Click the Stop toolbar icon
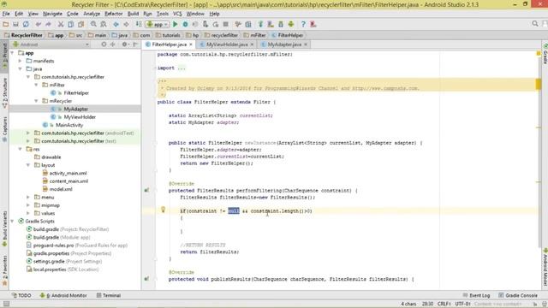 click(226, 24)
